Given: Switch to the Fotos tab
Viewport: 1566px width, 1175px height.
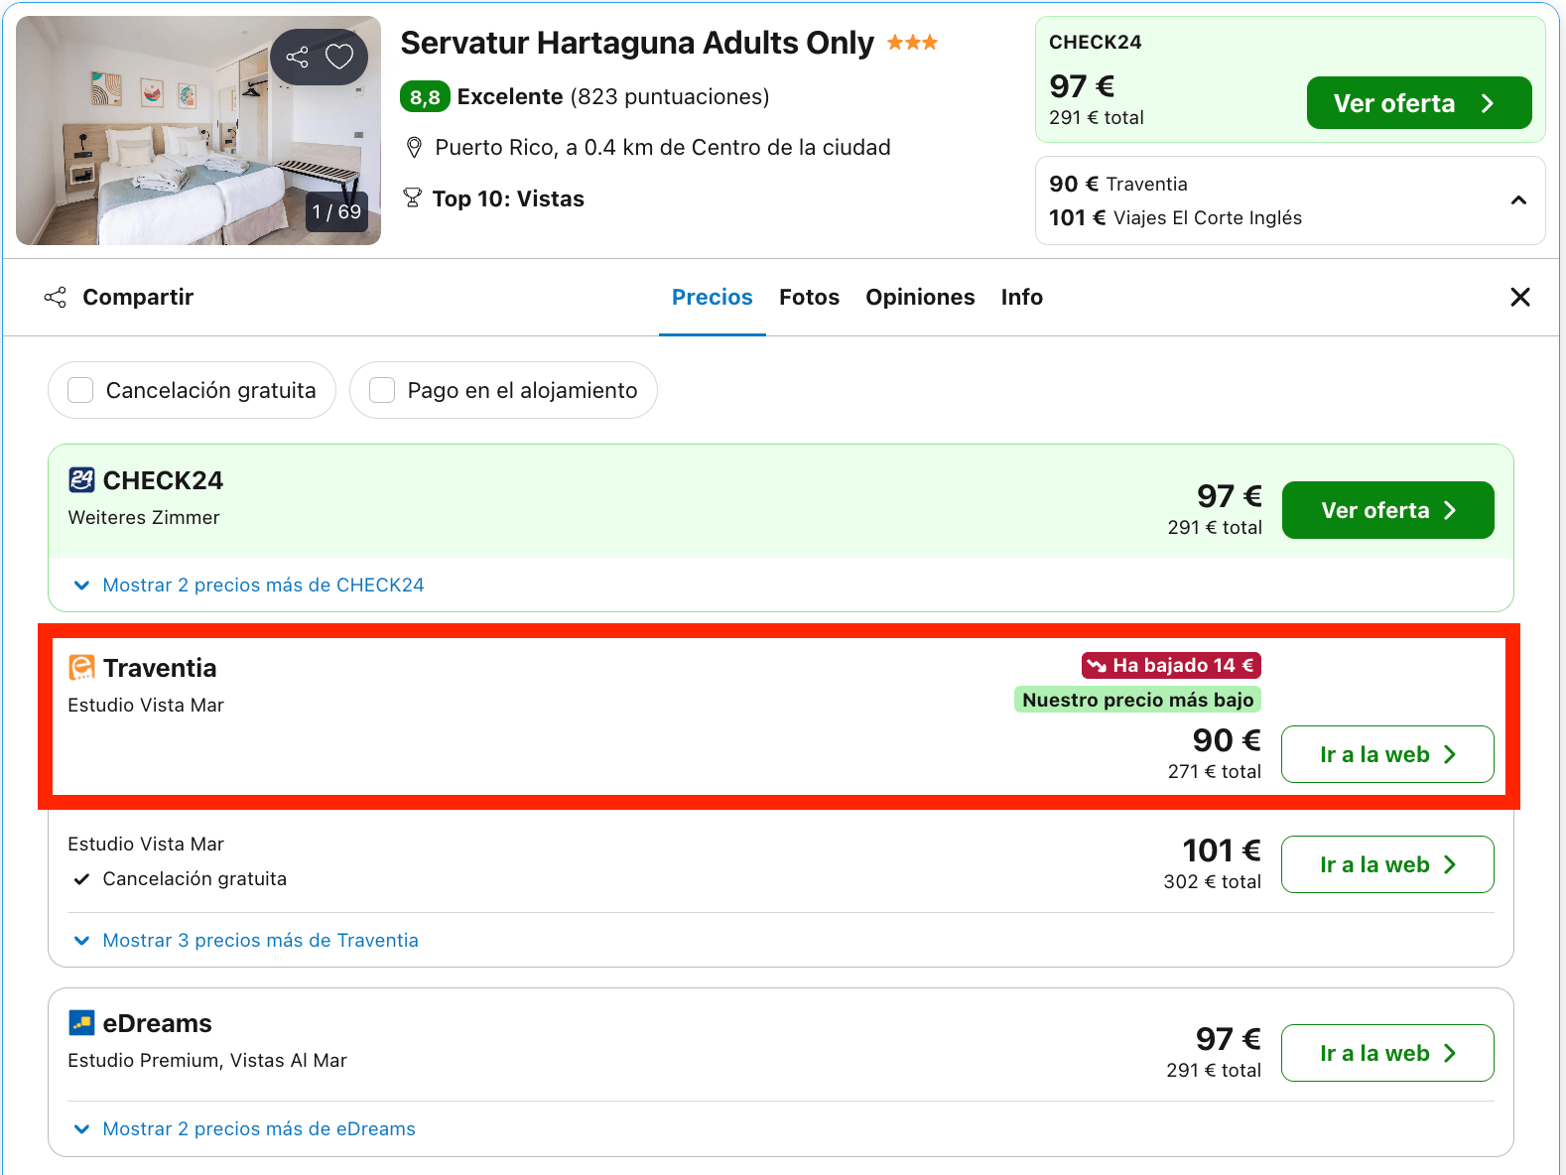Looking at the screenshot, I should 809,297.
